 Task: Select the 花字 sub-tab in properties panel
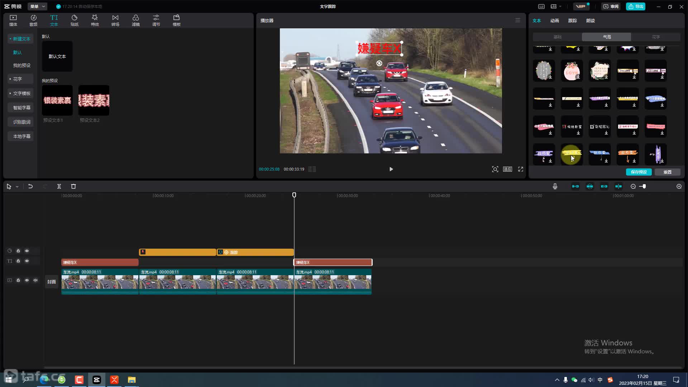(x=656, y=37)
